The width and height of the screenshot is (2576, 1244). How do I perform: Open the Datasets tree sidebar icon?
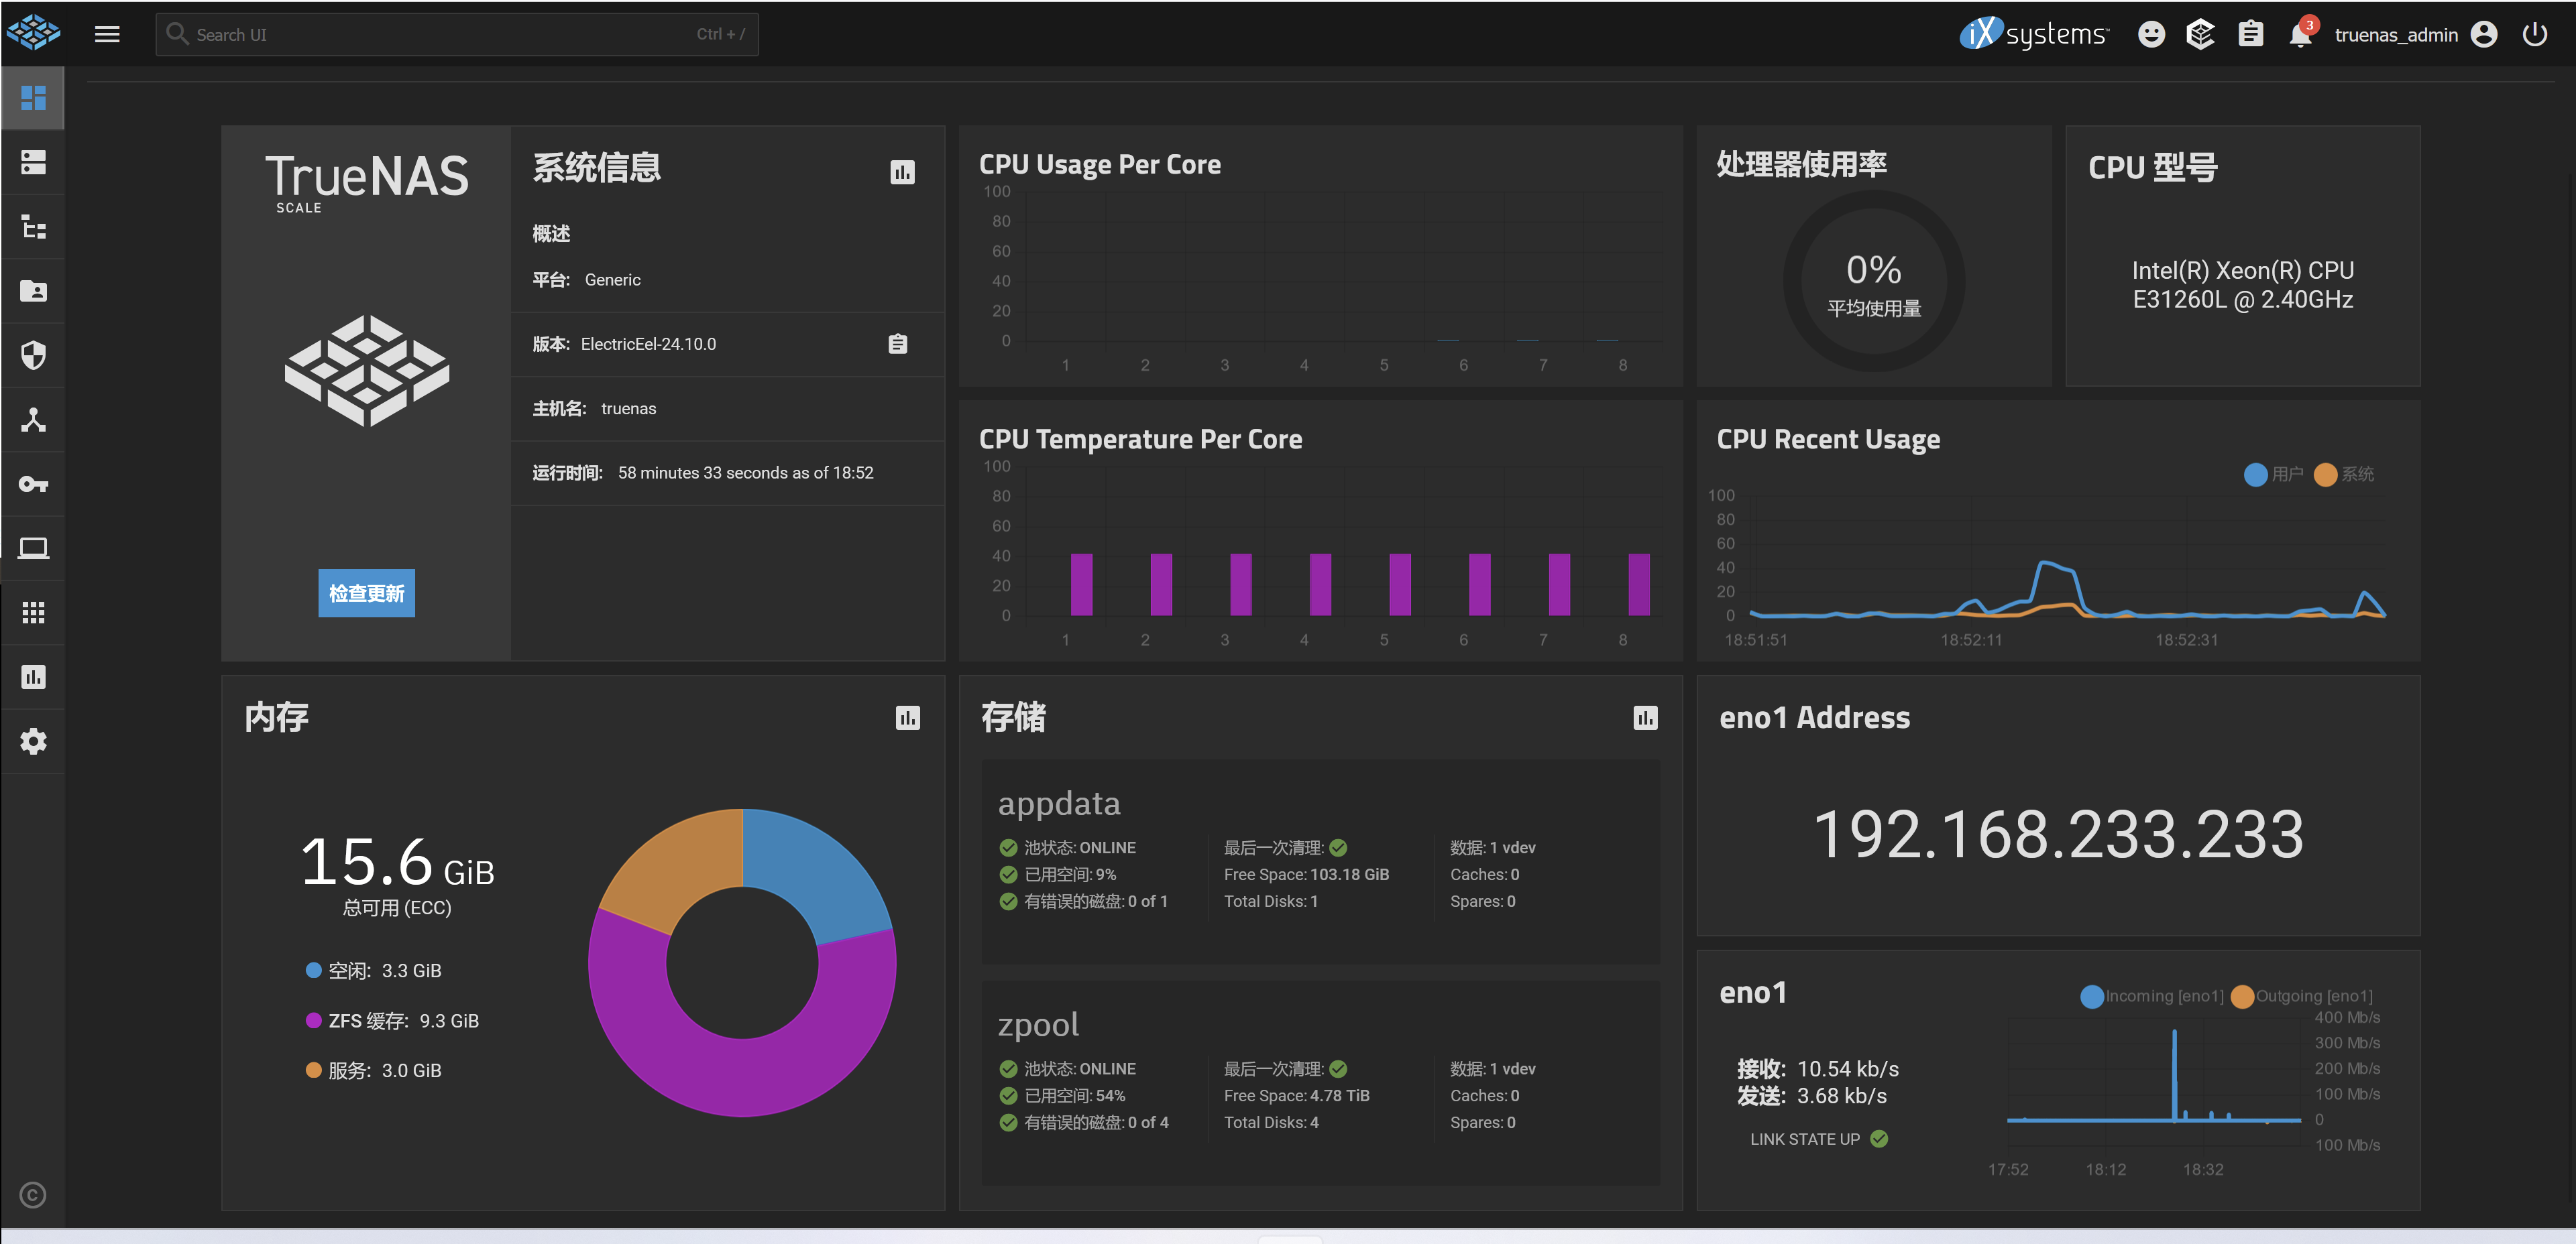click(33, 227)
